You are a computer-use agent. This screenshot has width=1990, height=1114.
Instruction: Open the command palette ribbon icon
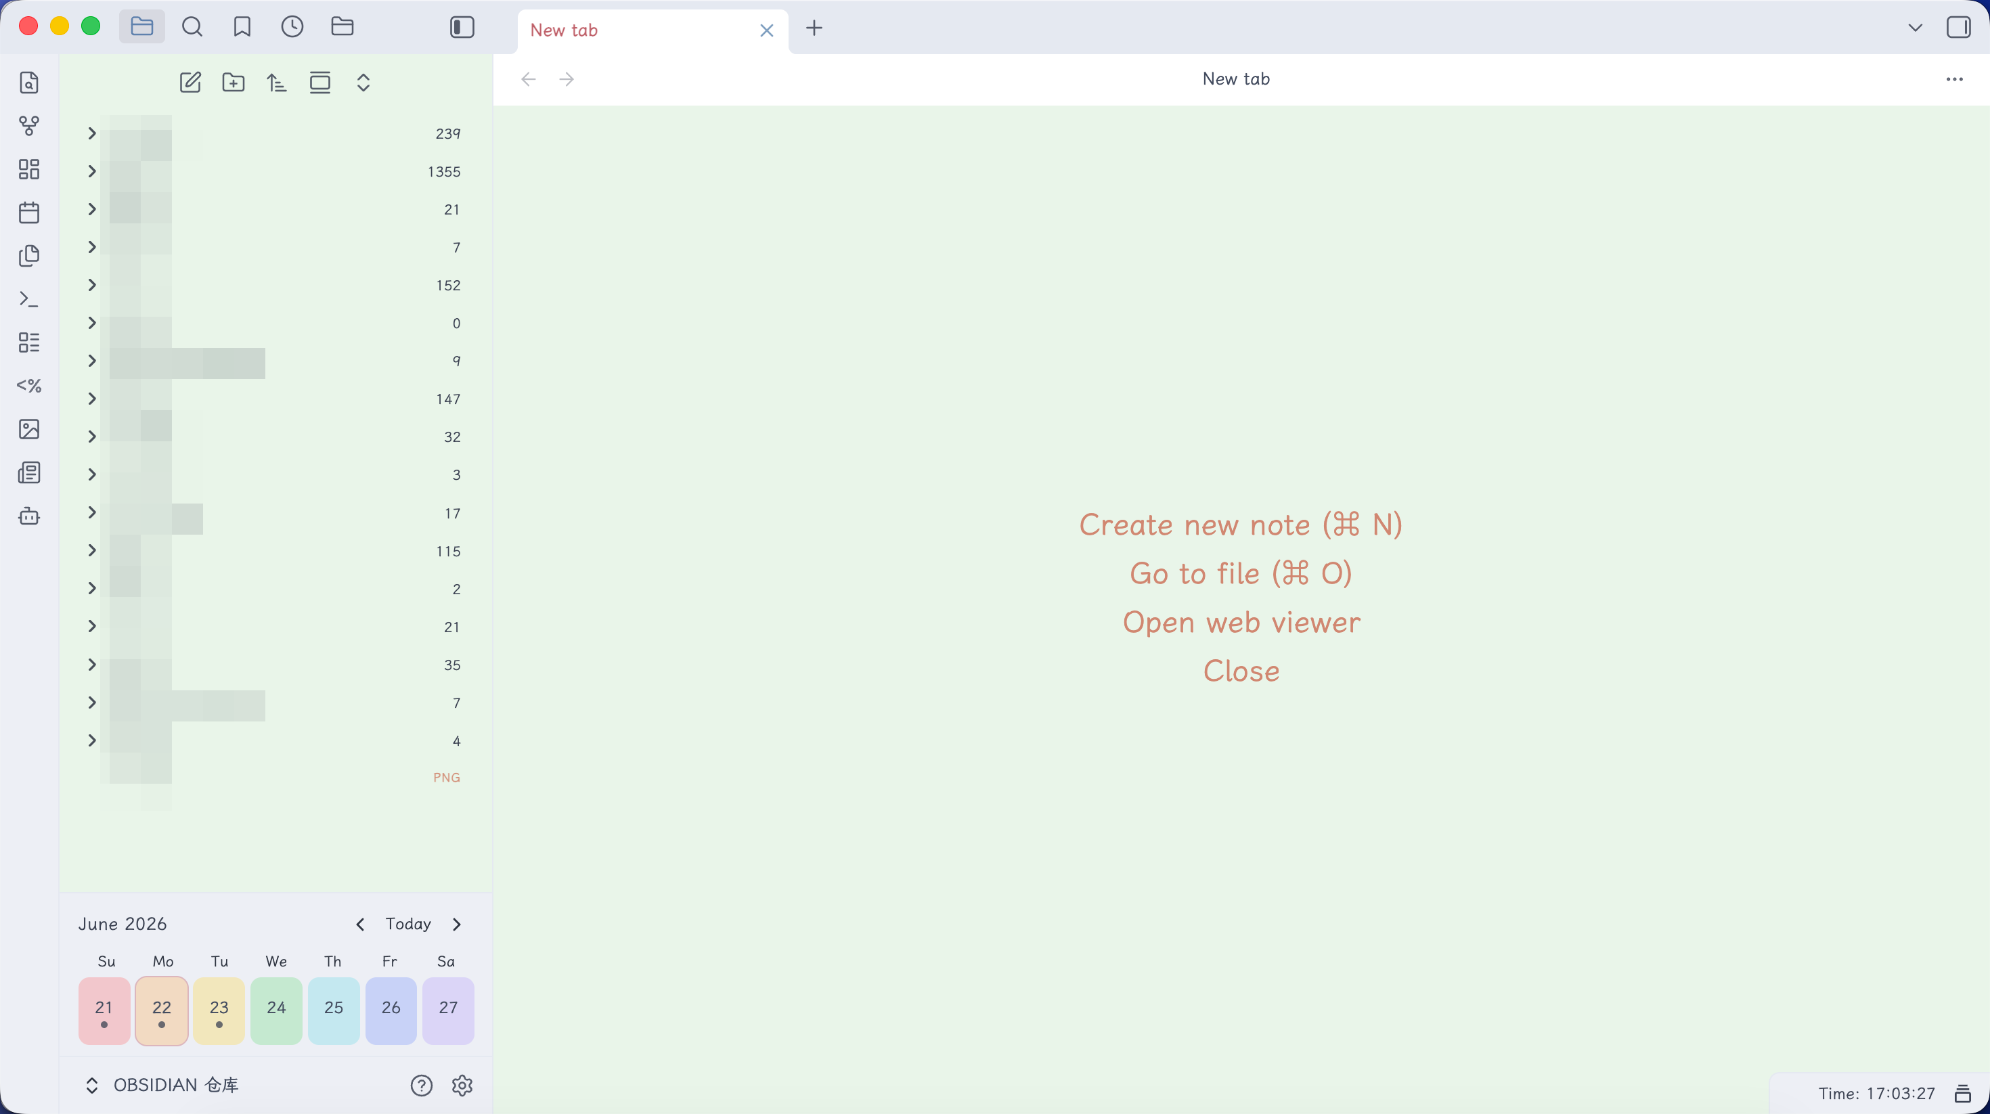point(29,299)
